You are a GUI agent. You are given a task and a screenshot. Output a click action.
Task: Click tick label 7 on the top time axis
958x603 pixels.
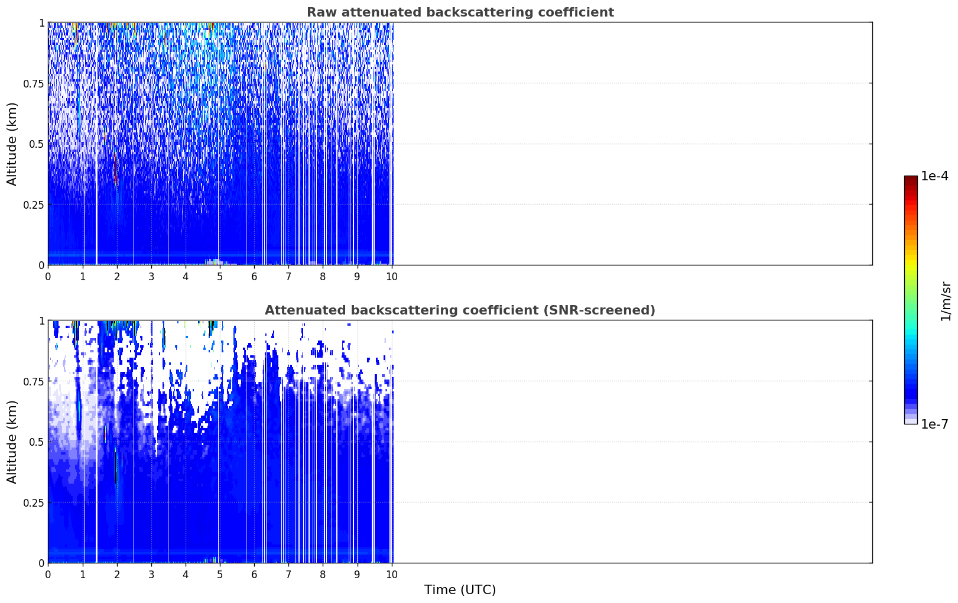[x=288, y=277]
